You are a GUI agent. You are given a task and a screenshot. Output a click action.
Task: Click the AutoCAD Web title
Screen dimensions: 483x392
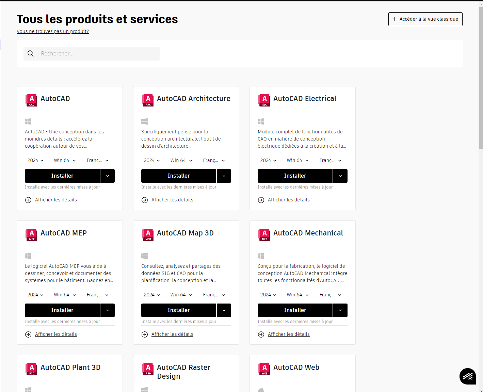coord(296,367)
